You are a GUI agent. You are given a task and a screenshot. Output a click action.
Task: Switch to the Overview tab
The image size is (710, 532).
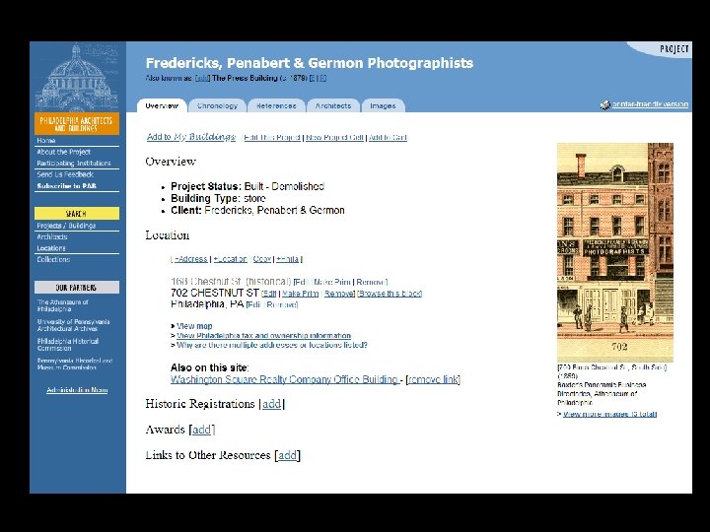pyautogui.click(x=162, y=105)
